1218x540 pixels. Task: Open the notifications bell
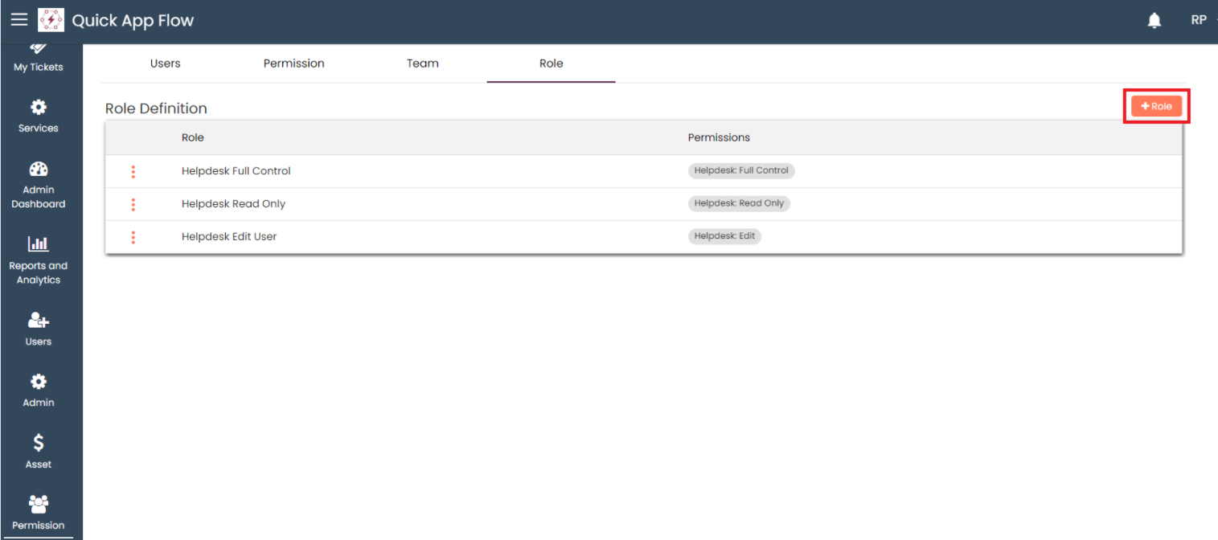(1154, 21)
